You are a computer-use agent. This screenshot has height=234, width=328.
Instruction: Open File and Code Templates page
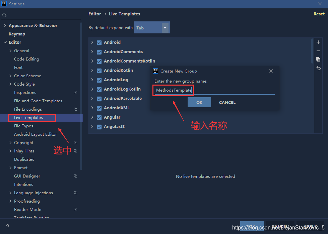tap(38, 101)
